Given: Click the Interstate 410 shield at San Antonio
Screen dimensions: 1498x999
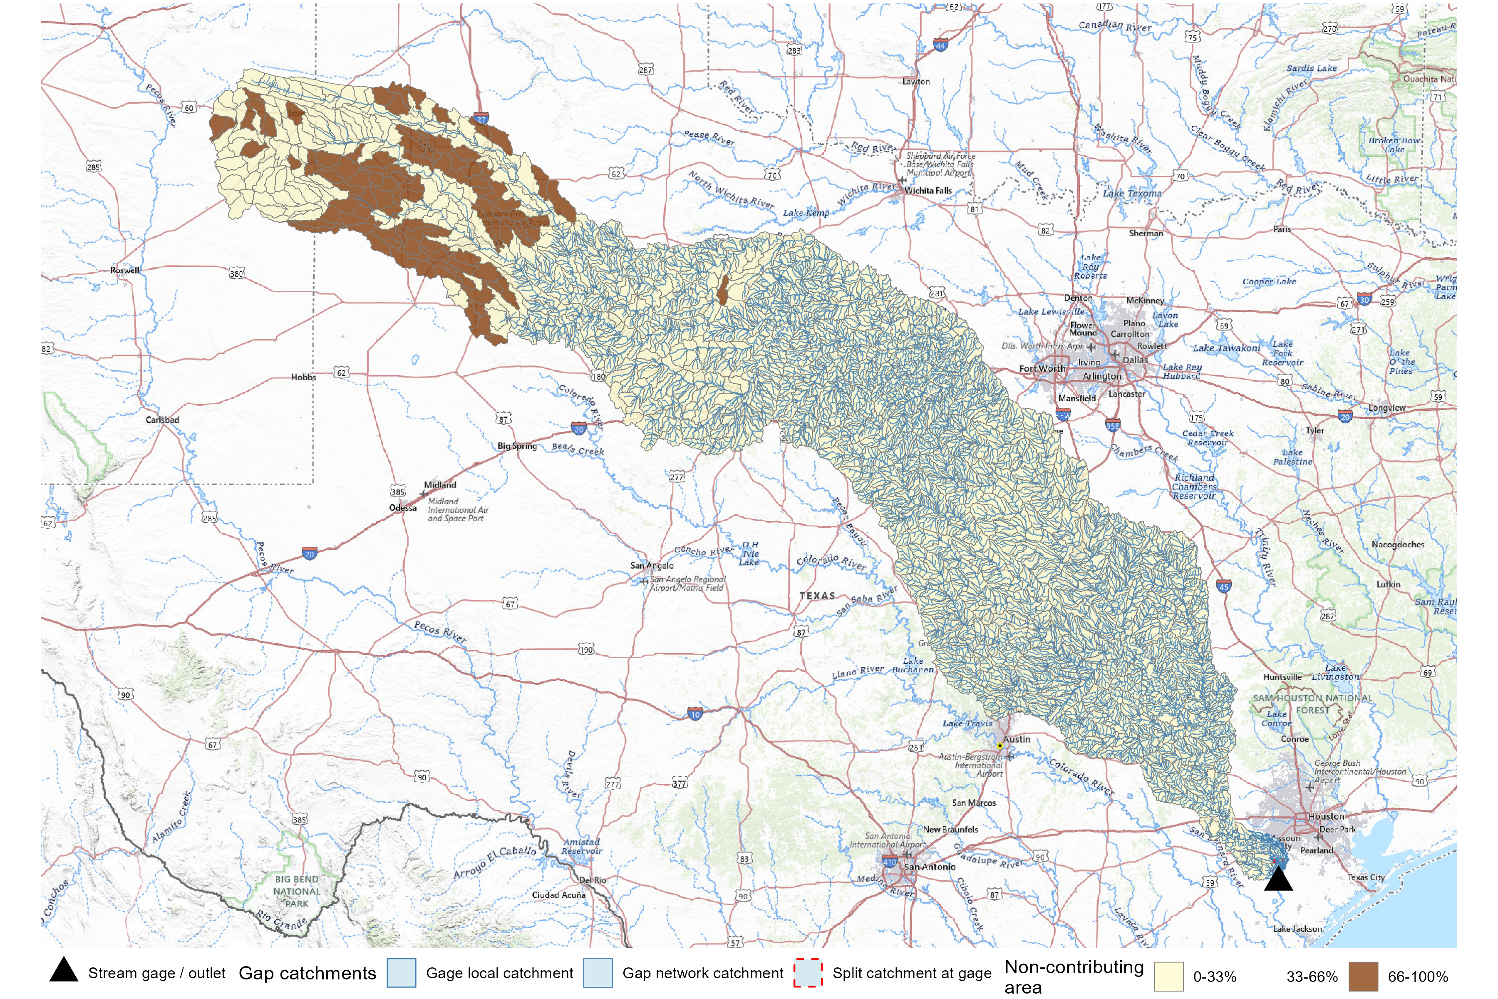Looking at the screenshot, I should pyautogui.click(x=890, y=861).
